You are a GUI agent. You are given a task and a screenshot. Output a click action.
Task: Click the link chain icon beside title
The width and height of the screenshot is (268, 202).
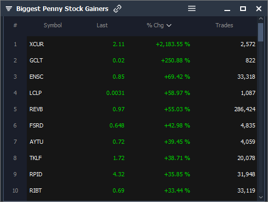click(117, 8)
